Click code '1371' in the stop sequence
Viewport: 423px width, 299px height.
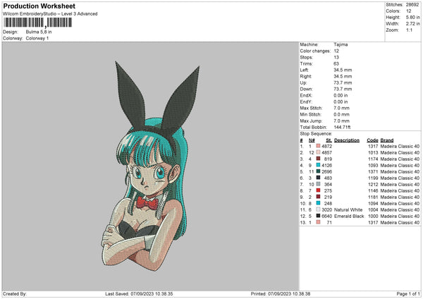point(373,171)
